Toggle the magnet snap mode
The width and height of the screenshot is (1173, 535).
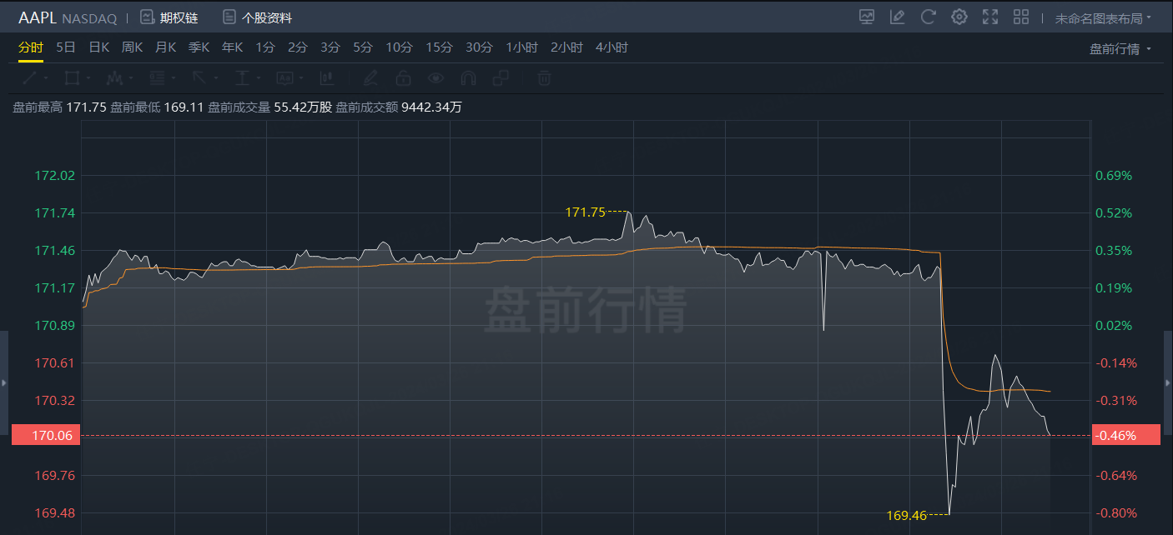click(468, 78)
